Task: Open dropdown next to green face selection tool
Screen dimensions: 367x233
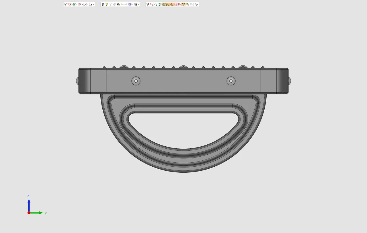Action: point(77,4)
